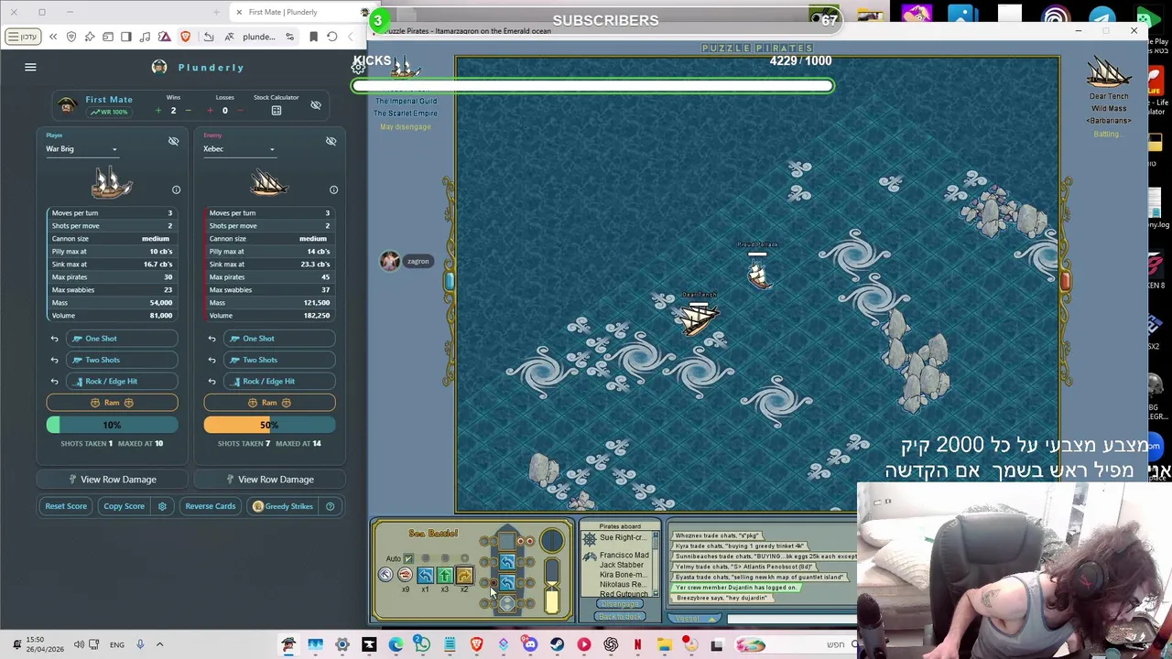The image size is (1172, 659).
Task: Undo Two Shots on the player card
Action: point(54,360)
